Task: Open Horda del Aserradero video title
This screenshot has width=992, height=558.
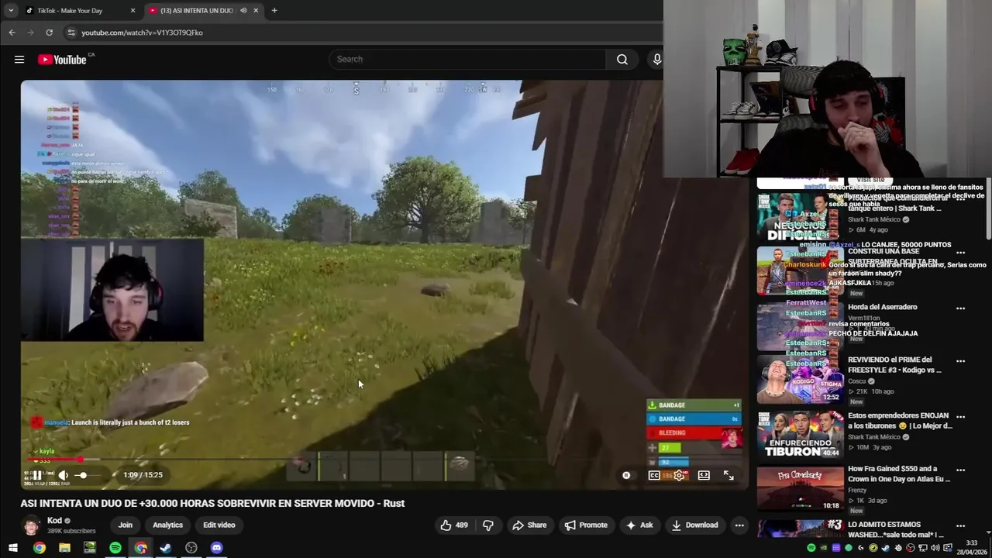Action: coord(883,307)
